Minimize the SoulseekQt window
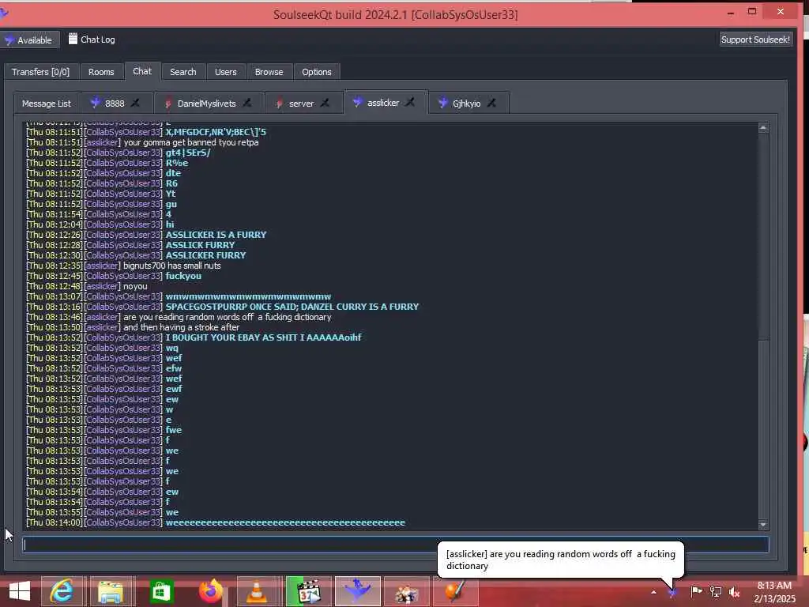 coord(731,13)
